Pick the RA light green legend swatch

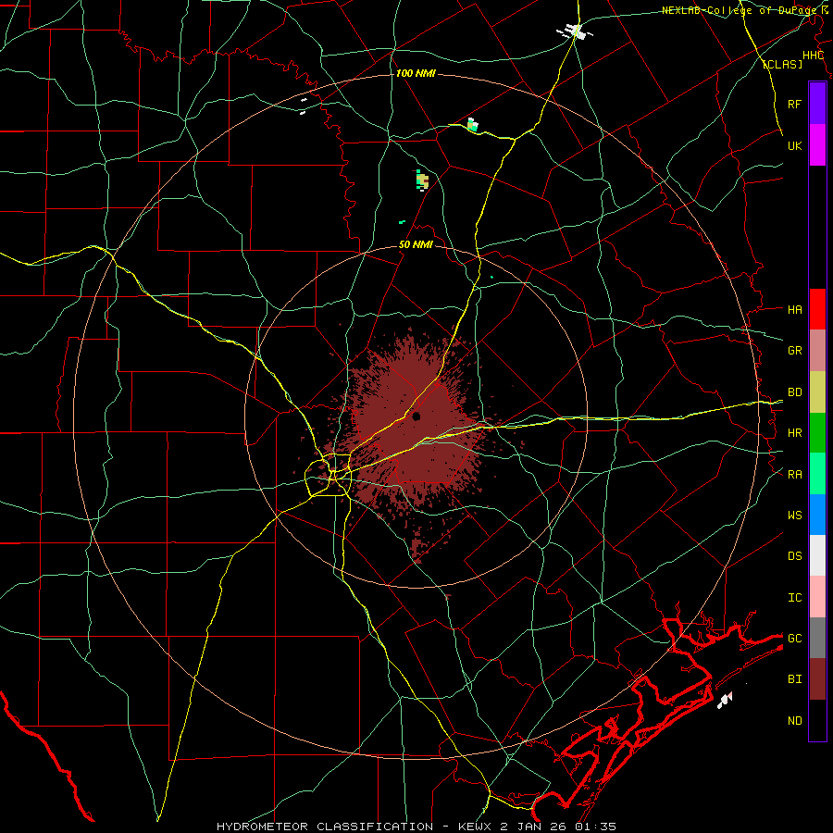tap(817, 474)
